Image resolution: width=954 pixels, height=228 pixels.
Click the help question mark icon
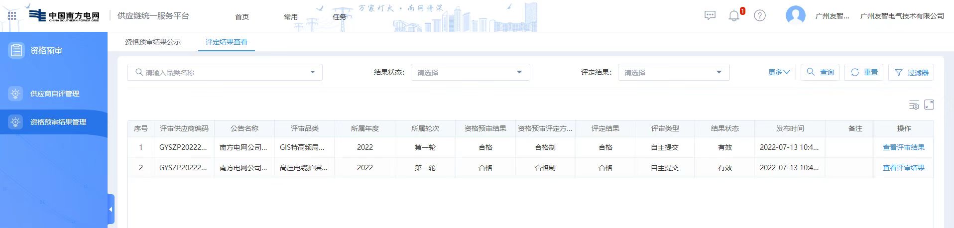point(760,15)
